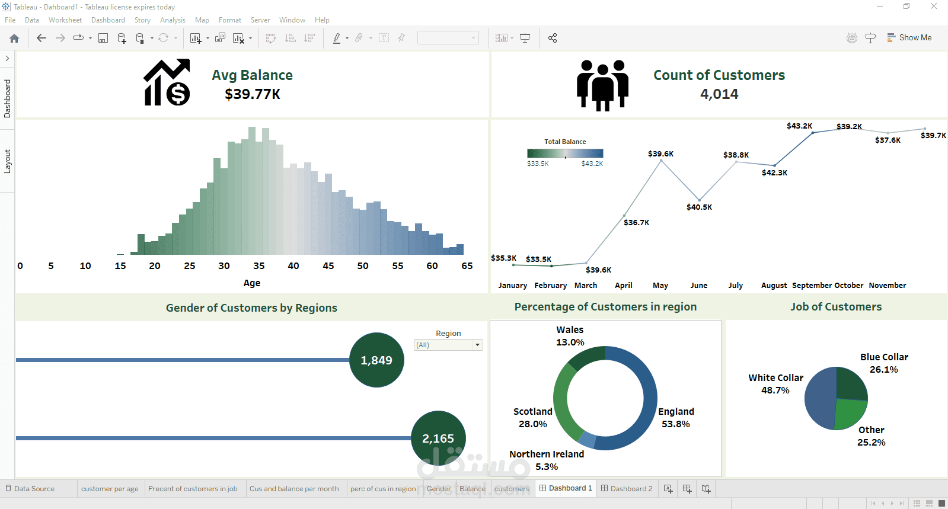Click the Swap Rows and Columns icon

point(271,38)
